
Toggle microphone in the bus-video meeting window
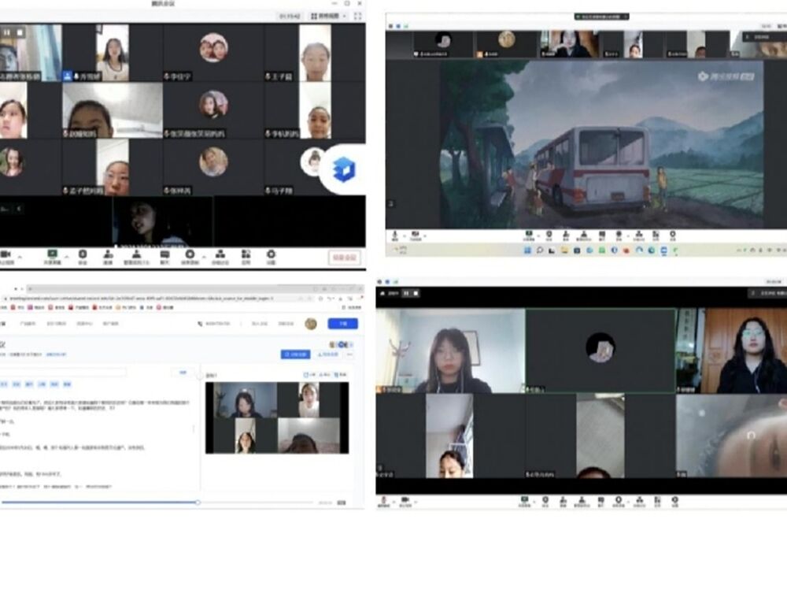(x=394, y=235)
